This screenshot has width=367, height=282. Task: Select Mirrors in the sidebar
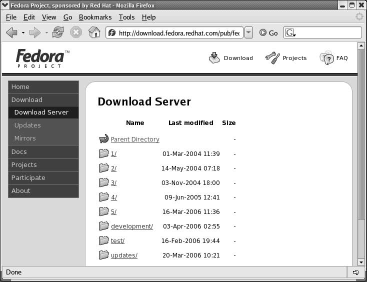tap(43, 138)
